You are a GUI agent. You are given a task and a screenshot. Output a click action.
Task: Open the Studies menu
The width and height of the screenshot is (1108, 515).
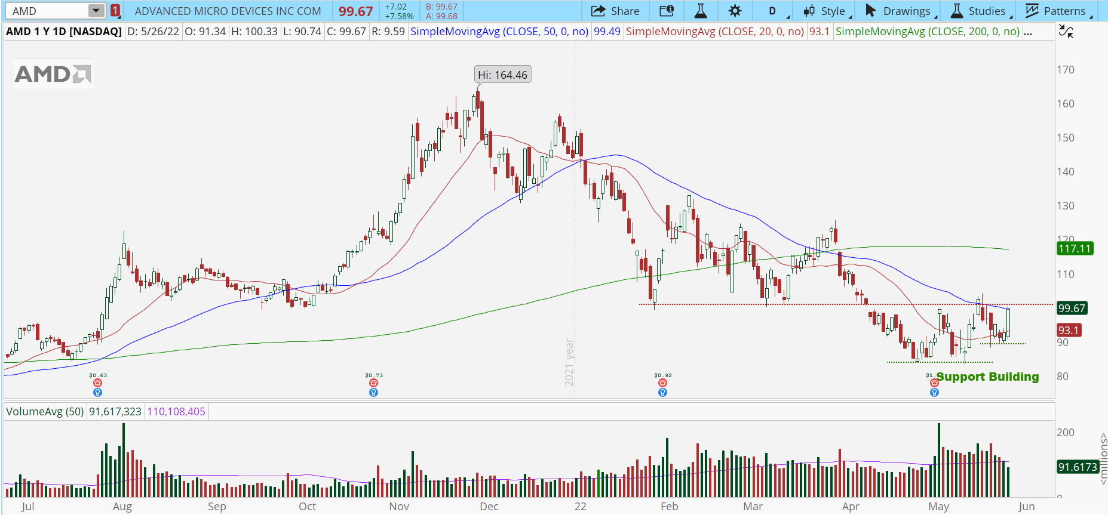pyautogui.click(x=980, y=11)
